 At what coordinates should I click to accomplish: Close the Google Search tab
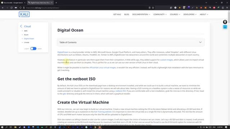25,3
